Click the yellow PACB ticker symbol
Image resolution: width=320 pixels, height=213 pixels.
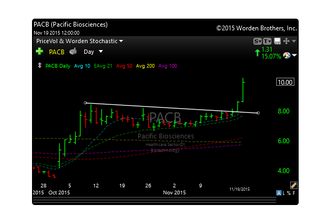pyautogui.click(x=57, y=52)
